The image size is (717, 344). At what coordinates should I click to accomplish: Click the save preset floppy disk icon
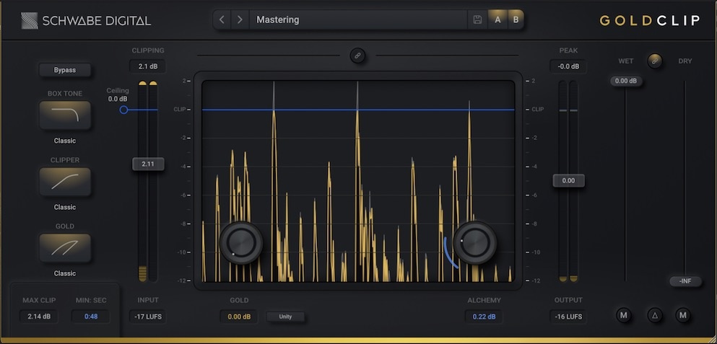(477, 19)
